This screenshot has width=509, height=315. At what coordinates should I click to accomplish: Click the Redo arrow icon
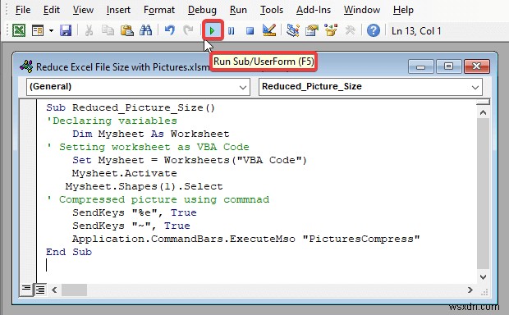(x=188, y=31)
